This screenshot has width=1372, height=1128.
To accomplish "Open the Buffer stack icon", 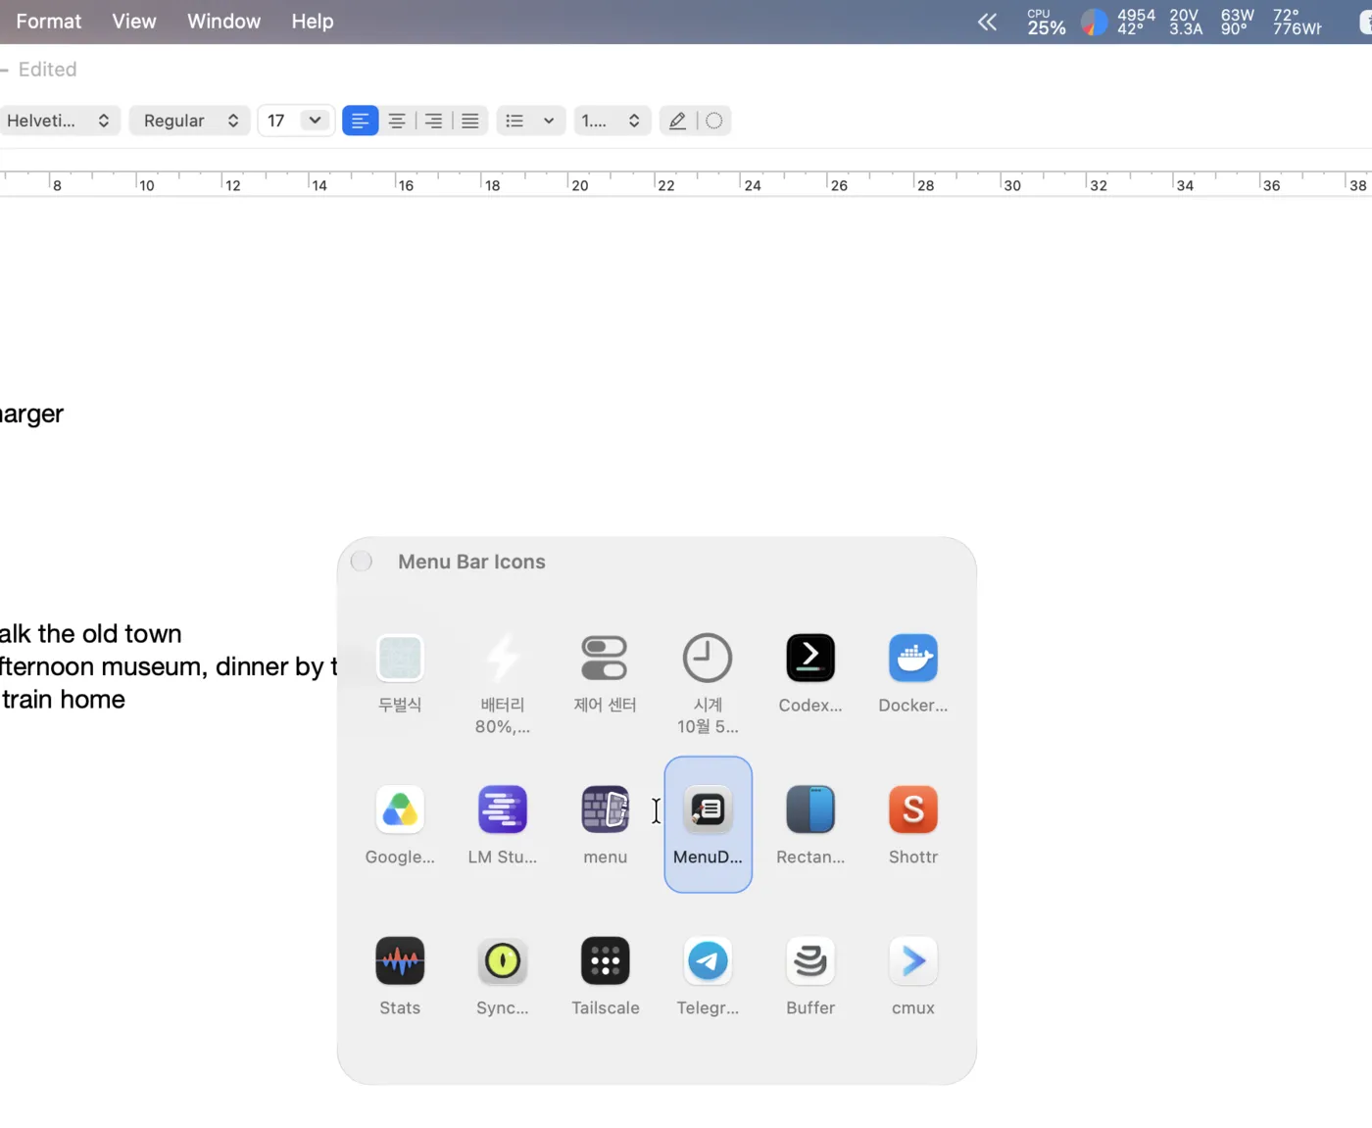I will [810, 961].
